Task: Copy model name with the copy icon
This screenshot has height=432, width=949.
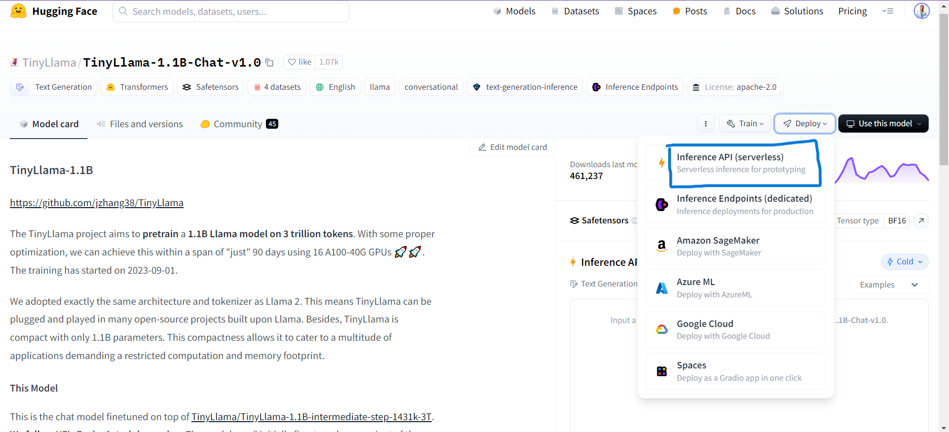Action: [269, 63]
